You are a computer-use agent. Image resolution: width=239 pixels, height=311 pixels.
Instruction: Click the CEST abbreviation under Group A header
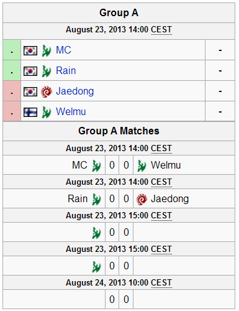tap(161, 30)
